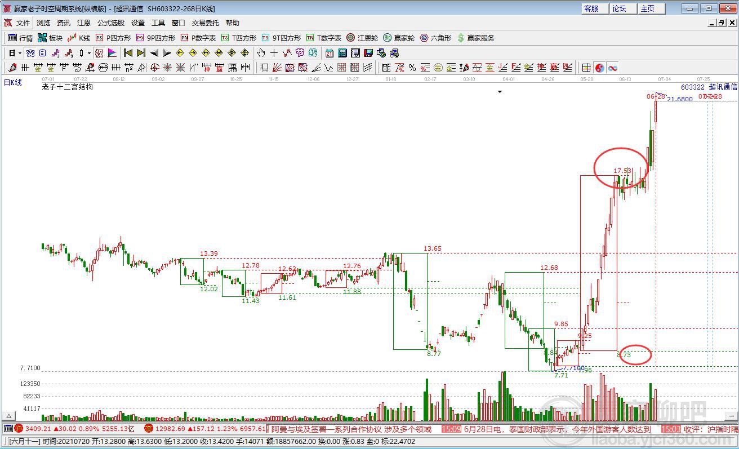This screenshot has width=739, height=449.
Task: Open the 六角形 hexagon tool
Action: coord(435,38)
